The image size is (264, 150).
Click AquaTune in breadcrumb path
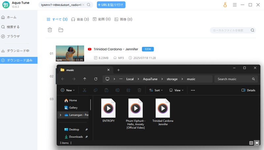point(150,79)
